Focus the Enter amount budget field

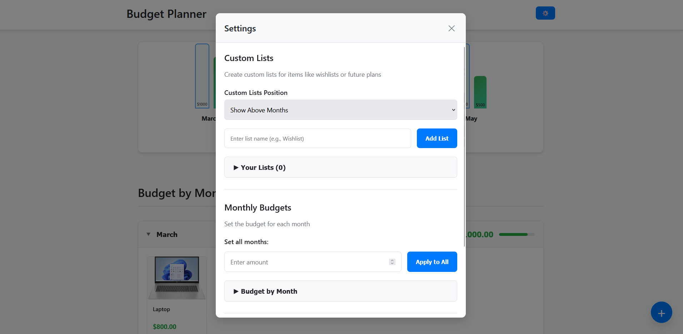coord(313,262)
